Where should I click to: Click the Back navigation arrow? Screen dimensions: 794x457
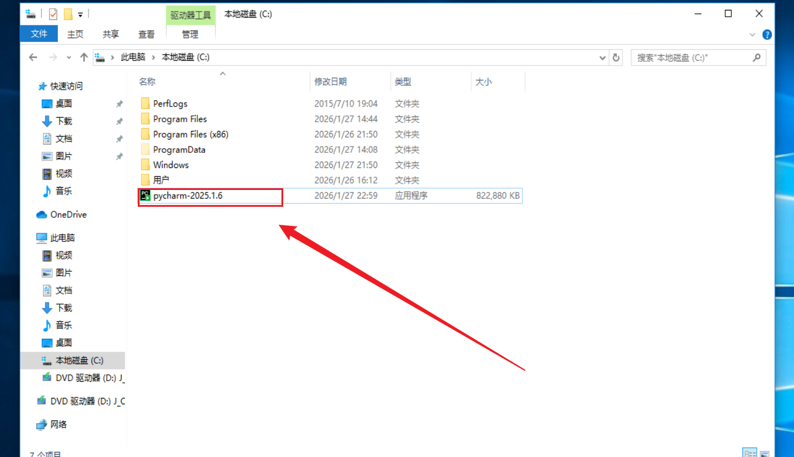coord(33,57)
